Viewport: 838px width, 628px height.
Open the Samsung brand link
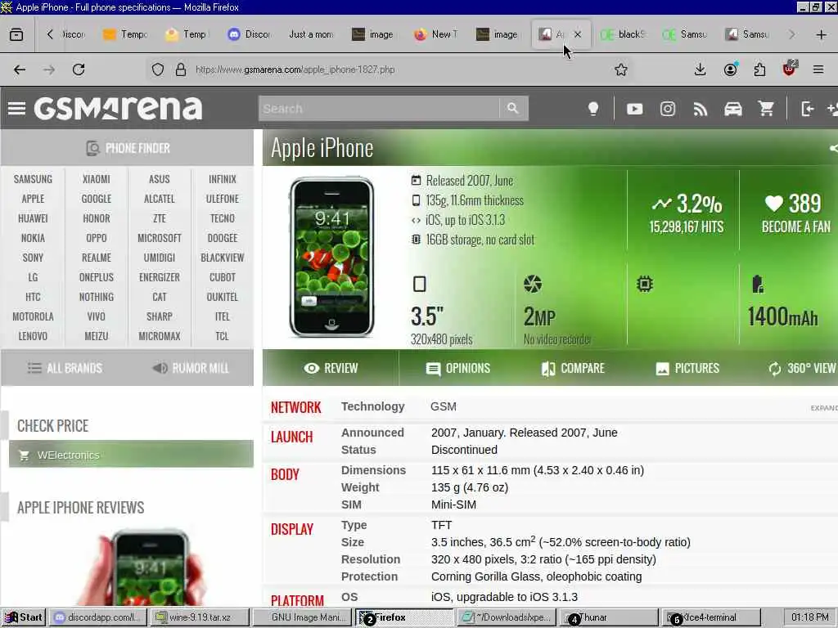pos(33,179)
